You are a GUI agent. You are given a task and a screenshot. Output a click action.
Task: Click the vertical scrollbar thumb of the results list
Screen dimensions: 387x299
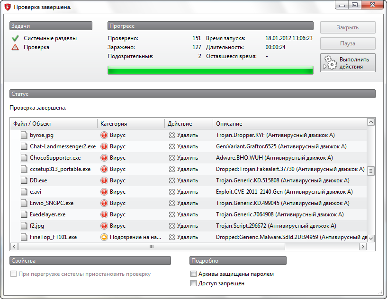pos(371,171)
